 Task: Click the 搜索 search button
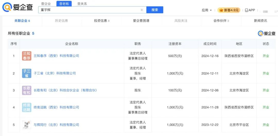(x=155, y=10)
